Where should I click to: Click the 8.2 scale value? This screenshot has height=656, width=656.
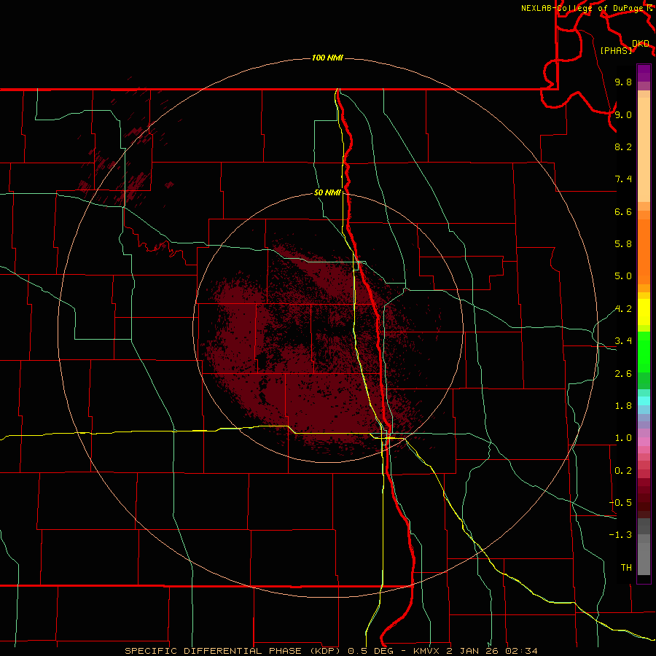click(623, 147)
